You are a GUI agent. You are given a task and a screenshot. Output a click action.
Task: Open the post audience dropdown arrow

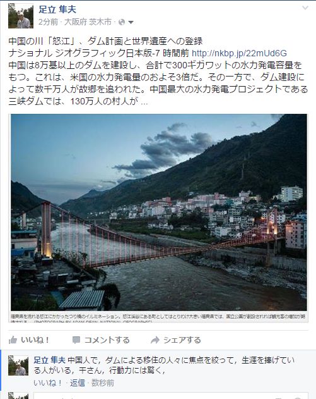coord(131,22)
